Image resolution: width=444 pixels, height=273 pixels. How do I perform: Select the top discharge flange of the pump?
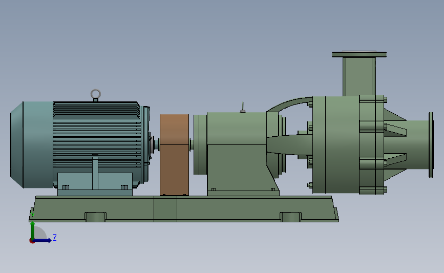point(359,54)
